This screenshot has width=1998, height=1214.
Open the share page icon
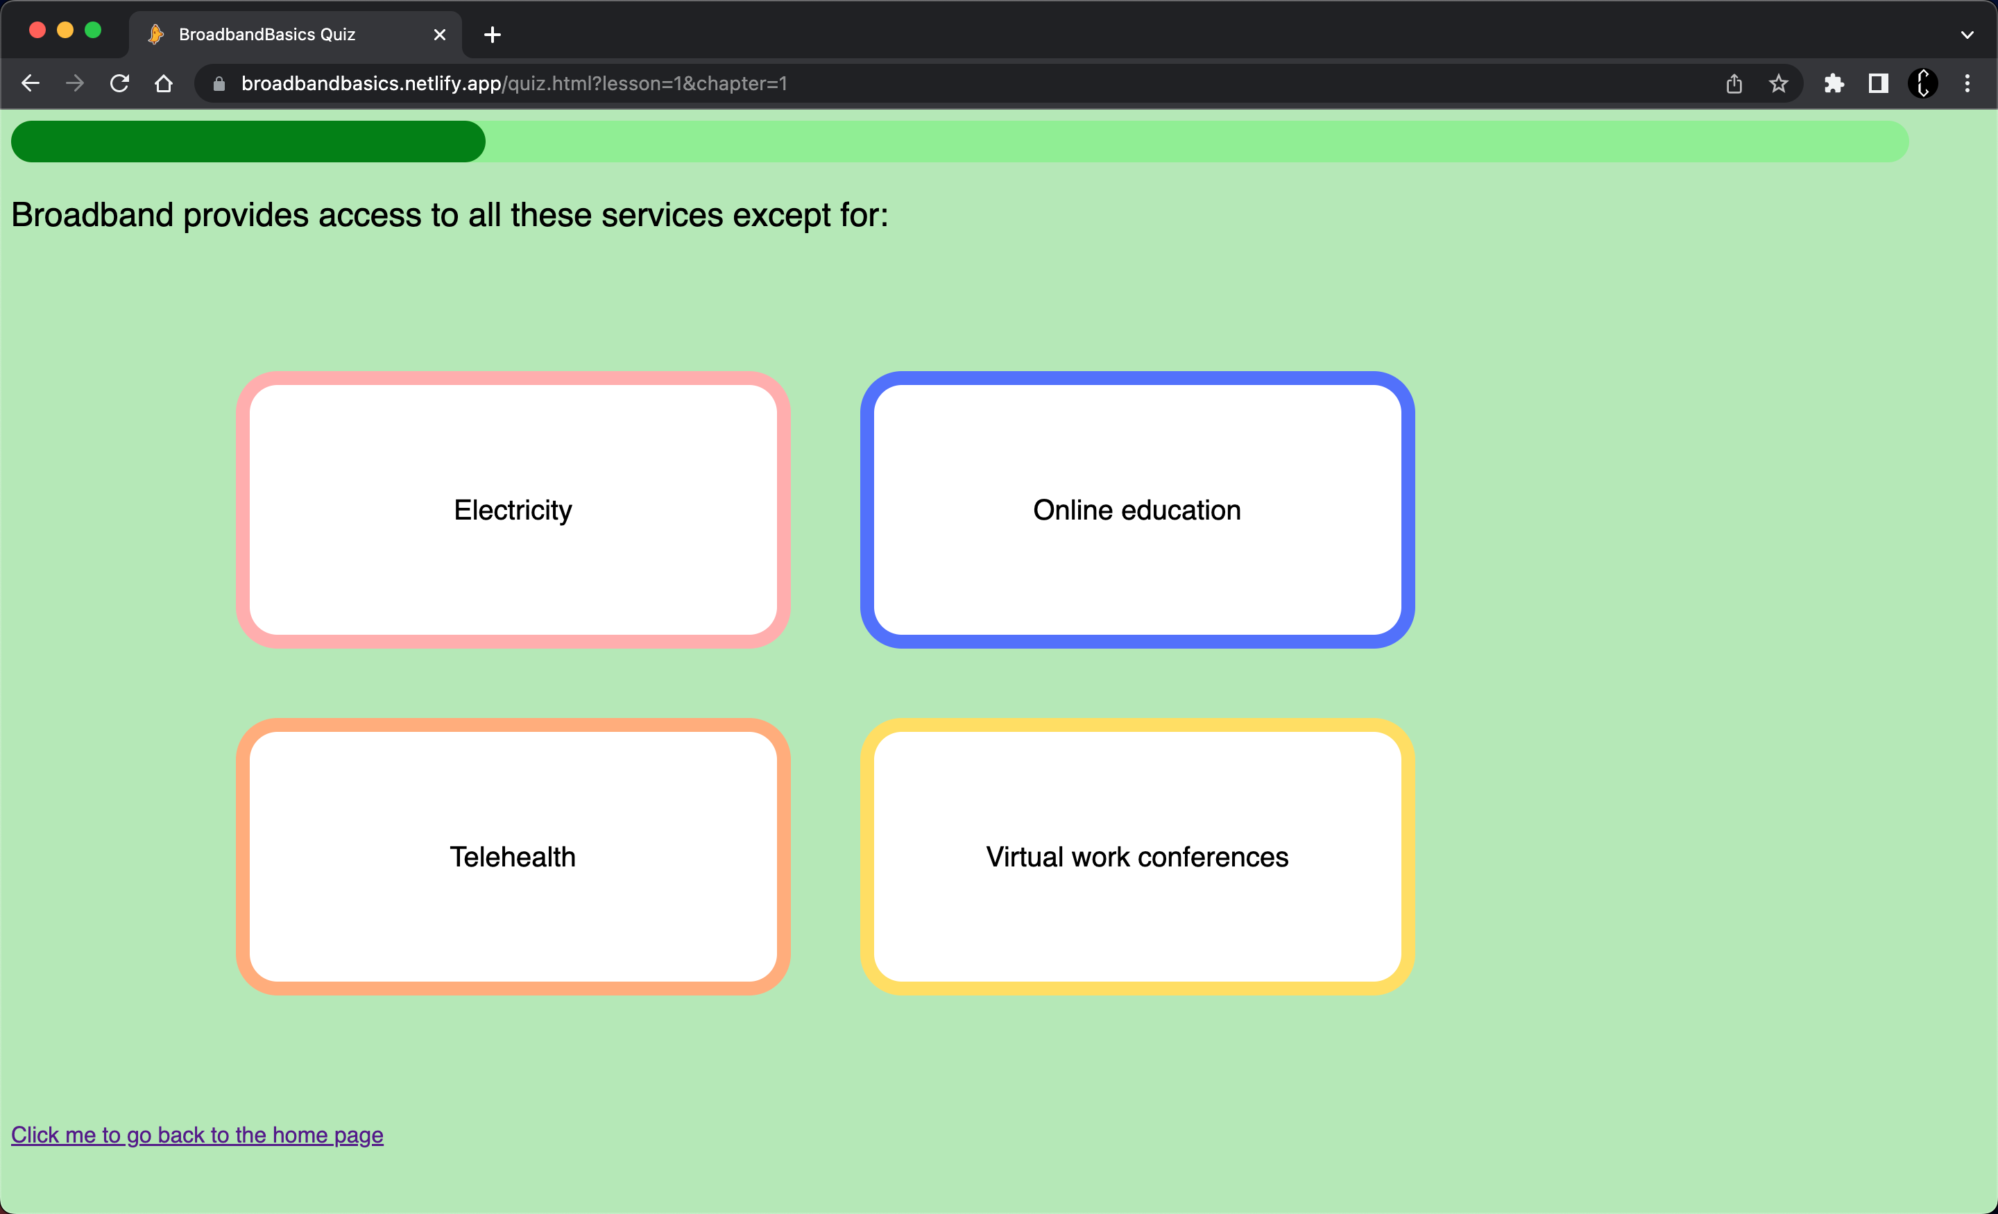pos(1734,83)
